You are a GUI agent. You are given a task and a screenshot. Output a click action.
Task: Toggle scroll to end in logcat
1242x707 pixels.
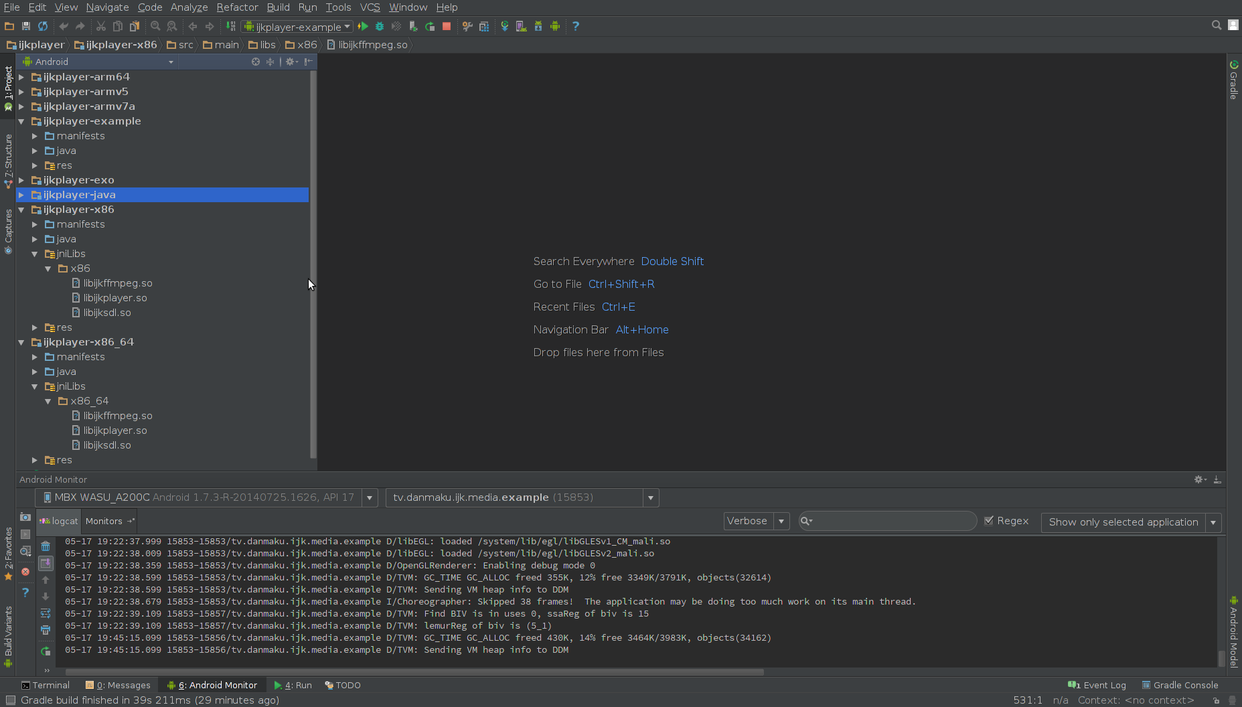[x=46, y=563]
